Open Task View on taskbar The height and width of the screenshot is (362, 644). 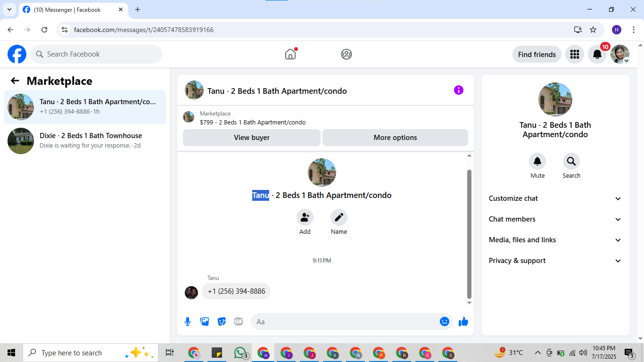170,353
